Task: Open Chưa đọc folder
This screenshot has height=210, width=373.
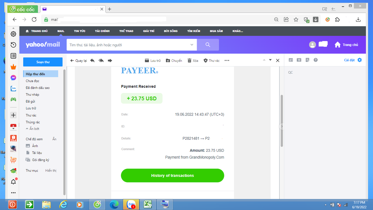Action: tap(32, 81)
